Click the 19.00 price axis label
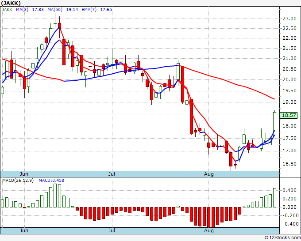The width and height of the screenshot is (301, 241). (x=289, y=102)
